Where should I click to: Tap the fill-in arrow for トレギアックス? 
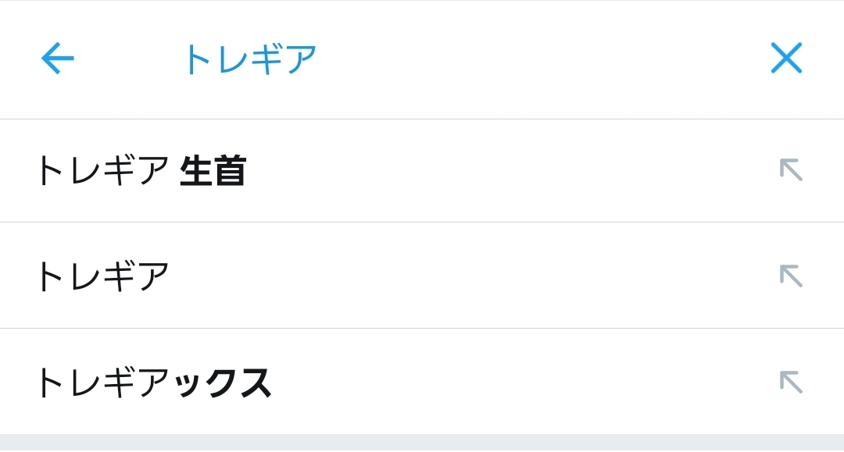791,382
